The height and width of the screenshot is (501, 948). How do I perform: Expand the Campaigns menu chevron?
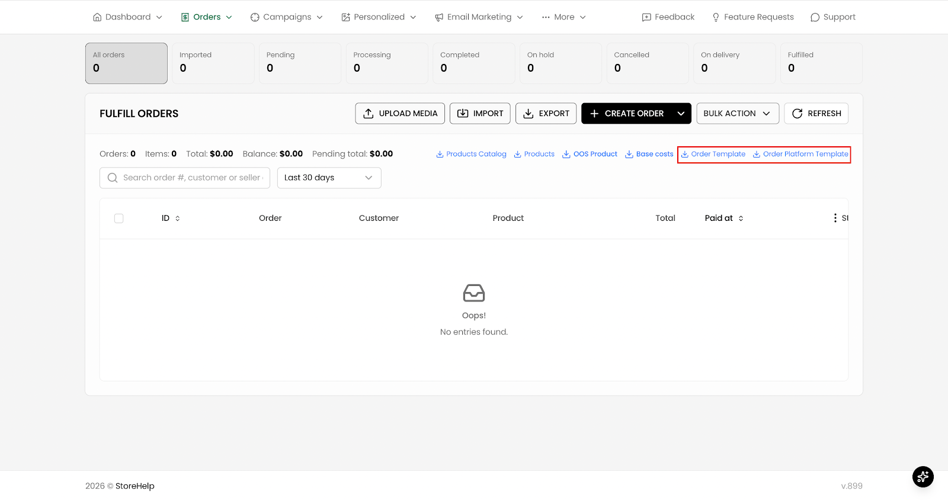(x=320, y=17)
